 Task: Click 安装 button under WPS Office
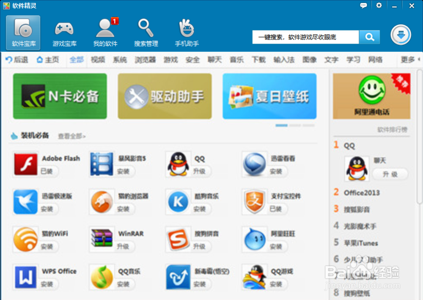tap(47, 284)
